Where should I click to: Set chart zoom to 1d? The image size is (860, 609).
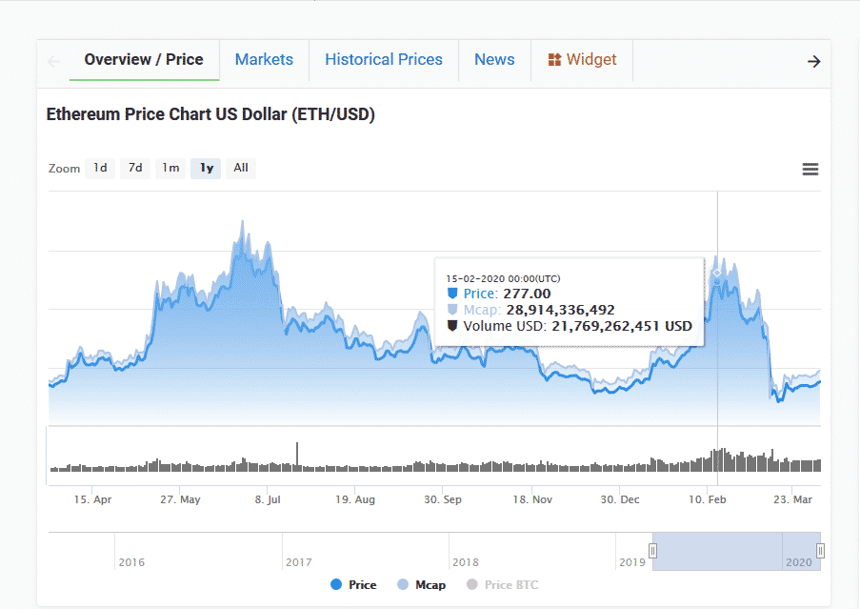(x=100, y=168)
